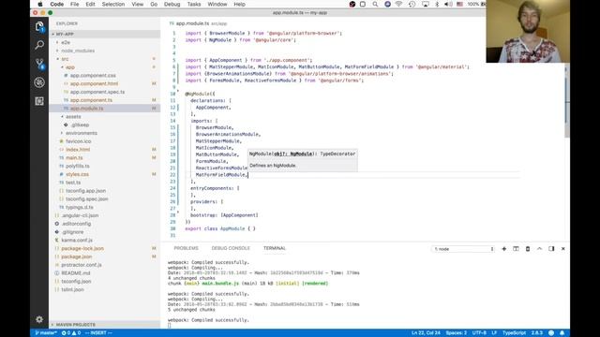Open the notifications bell in the status bar
This screenshot has height=337, width=600.
point(562,333)
